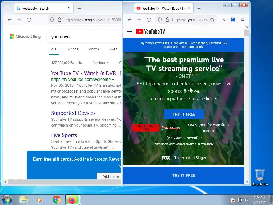Launch Windows Media Player from taskbar
Screen dimensions: 273x205
click(40, 200)
